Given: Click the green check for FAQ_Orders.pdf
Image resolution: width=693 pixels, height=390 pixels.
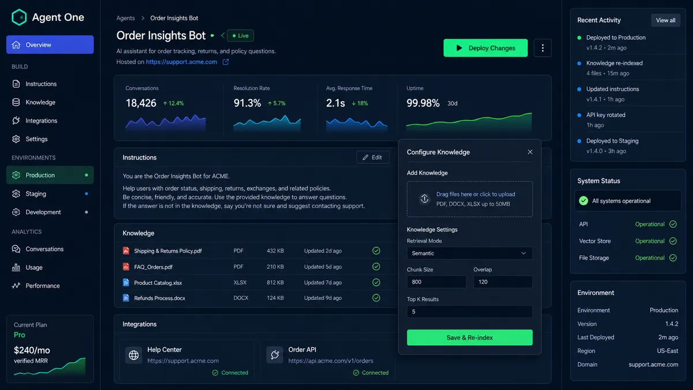Looking at the screenshot, I should click(x=376, y=267).
